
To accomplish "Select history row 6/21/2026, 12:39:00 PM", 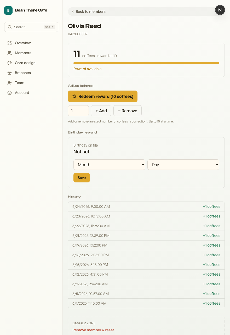I will coord(146,236).
